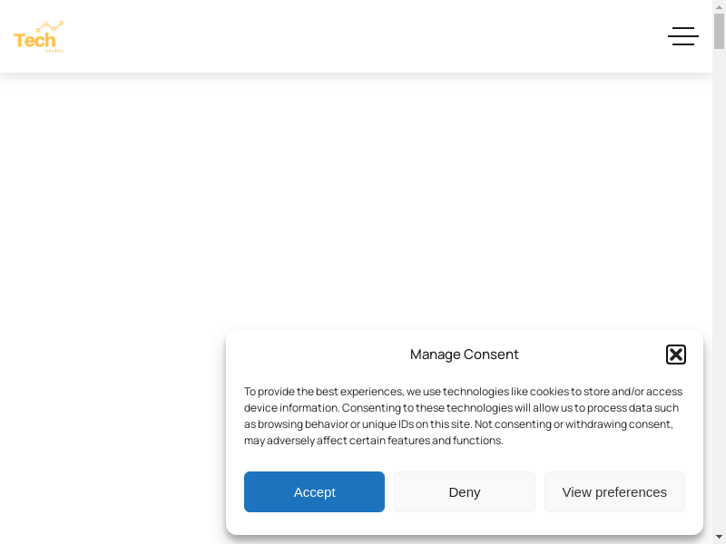Click the small 'enable' text under Tech

click(54, 50)
